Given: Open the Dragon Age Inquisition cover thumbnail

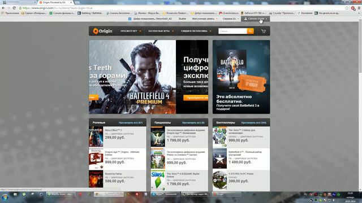Looking at the screenshot, I should tap(158, 136).
